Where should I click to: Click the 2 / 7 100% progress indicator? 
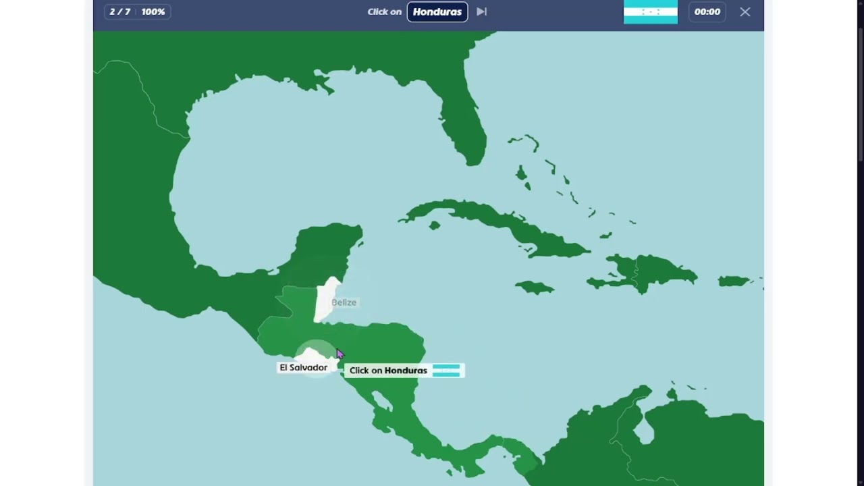click(x=138, y=11)
